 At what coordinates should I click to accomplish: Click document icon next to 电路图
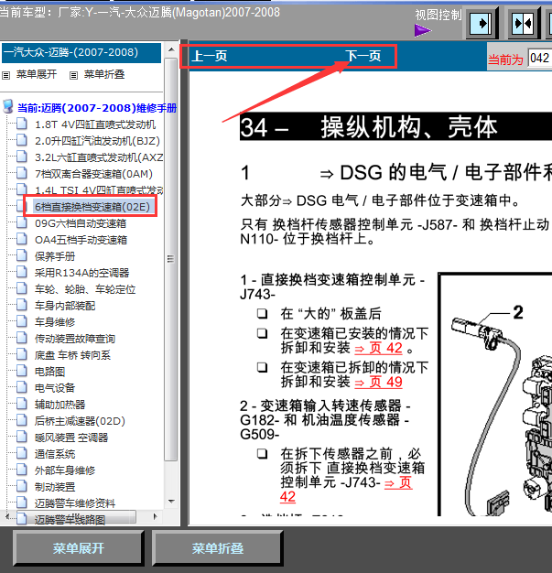tap(22, 371)
